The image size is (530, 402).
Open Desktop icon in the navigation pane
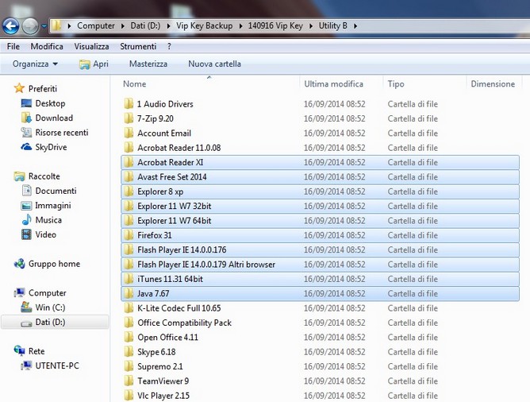point(26,103)
